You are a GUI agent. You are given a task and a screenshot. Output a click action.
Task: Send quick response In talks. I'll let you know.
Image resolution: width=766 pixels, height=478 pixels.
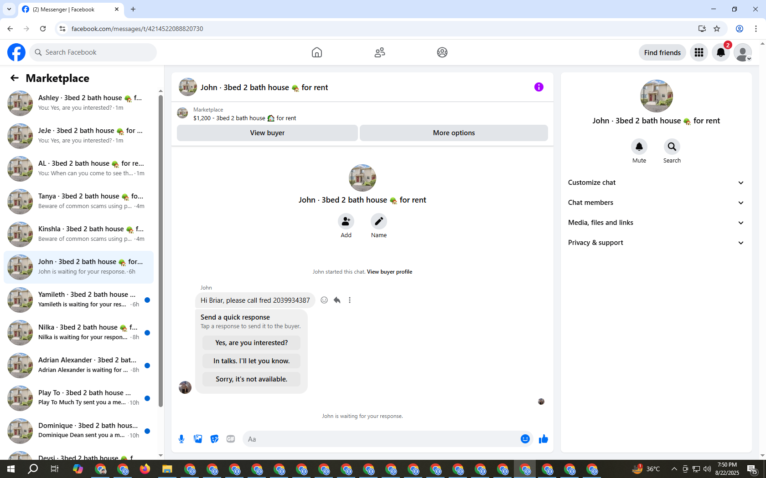(x=252, y=361)
